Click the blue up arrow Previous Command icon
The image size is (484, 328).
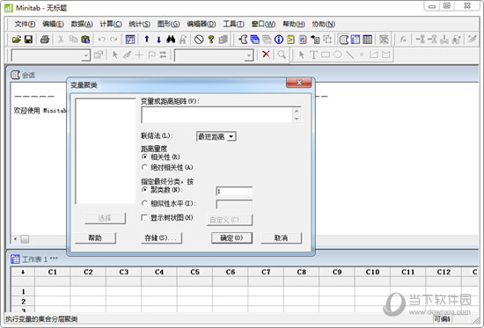coord(147,40)
